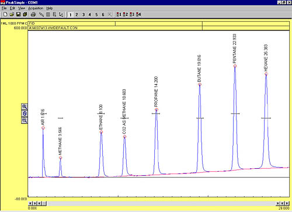This screenshot has width=292, height=212.
Task: Click the zero baseline button between magnifiers
Action: [x=25, y=113]
